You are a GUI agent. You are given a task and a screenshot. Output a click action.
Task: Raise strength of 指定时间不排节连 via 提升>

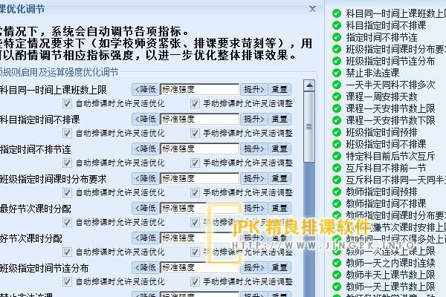254,148
